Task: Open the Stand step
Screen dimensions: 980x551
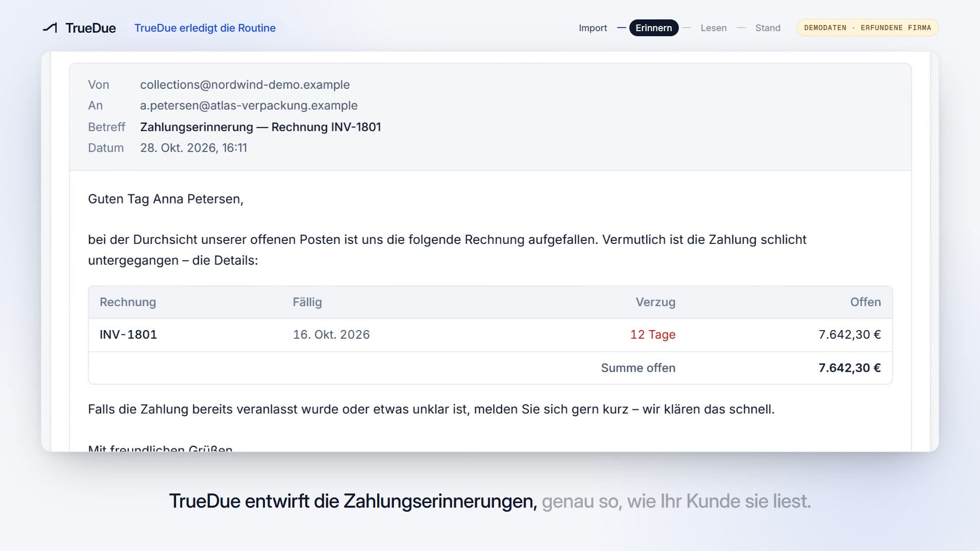Action: tap(768, 28)
